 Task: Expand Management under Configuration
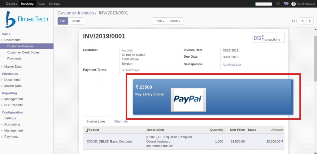(x=13, y=130)
